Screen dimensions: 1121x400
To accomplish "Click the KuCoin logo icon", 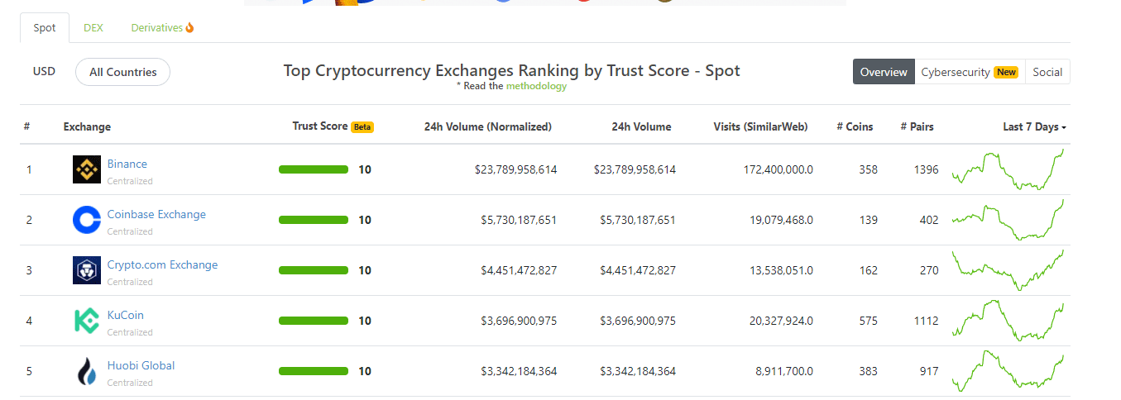I will coord(86,321).
